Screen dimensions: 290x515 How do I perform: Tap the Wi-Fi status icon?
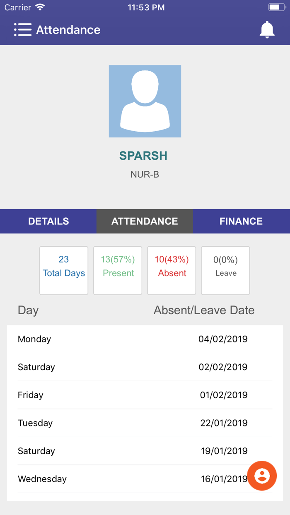click(40, 7)
